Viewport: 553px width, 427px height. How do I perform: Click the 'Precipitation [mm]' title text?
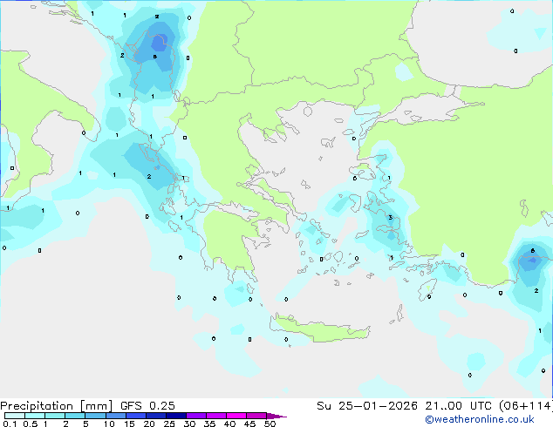click(x=57, y=406)
